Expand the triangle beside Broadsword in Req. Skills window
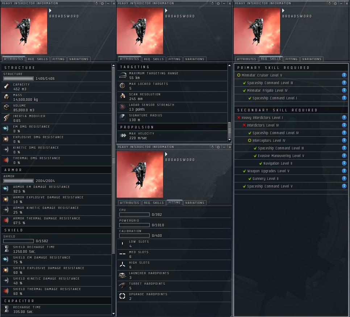The image size is (350, 317). [283, 11]
